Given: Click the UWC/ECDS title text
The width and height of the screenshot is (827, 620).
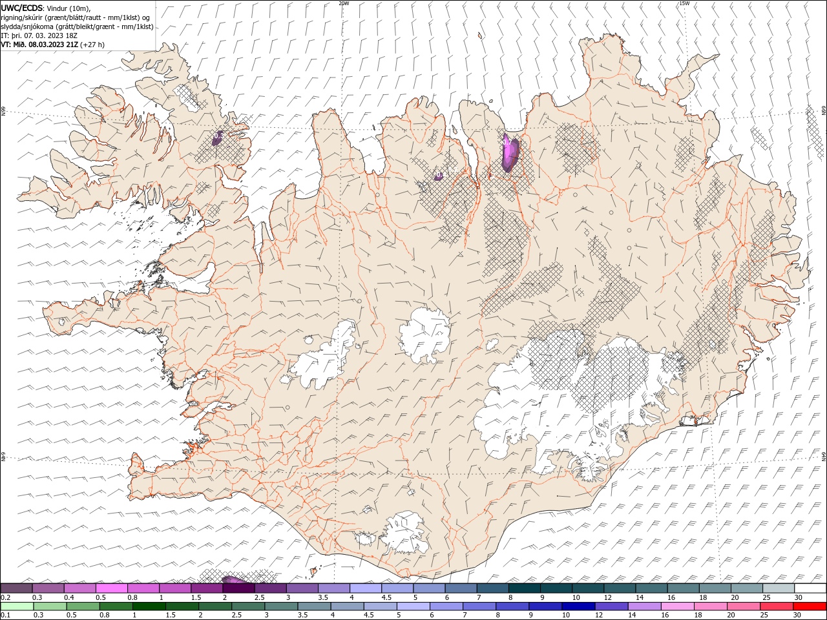Looking at the screenshot, I should coord(23,8).
